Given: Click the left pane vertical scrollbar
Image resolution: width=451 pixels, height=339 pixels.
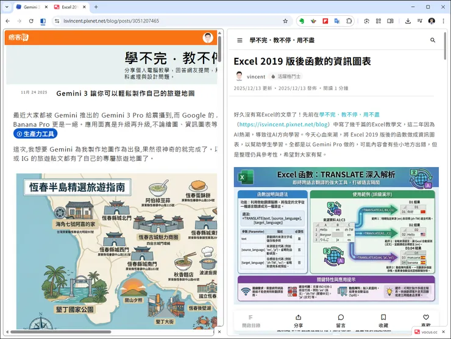Looking at the screenshot, I should point(219,49).
